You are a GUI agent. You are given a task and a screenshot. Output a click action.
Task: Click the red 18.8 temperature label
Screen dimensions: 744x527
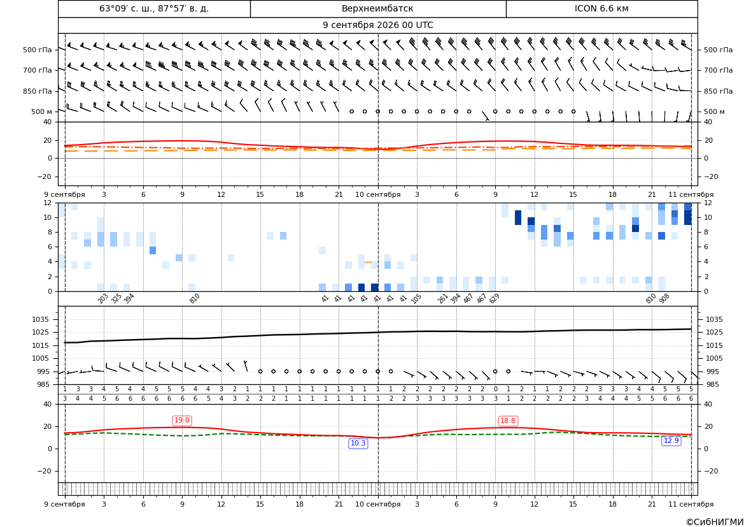pyautogui.click(x=508, y=421)
